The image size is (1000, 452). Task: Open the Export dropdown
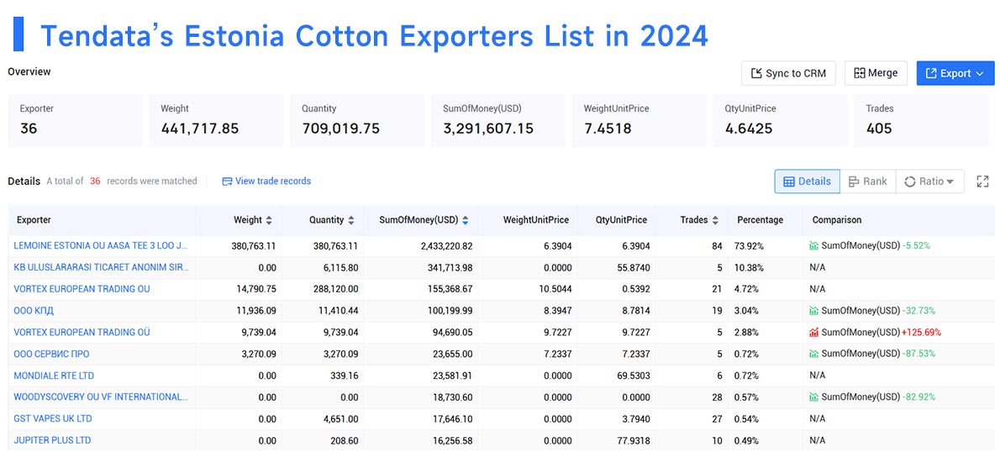(955, 73)
